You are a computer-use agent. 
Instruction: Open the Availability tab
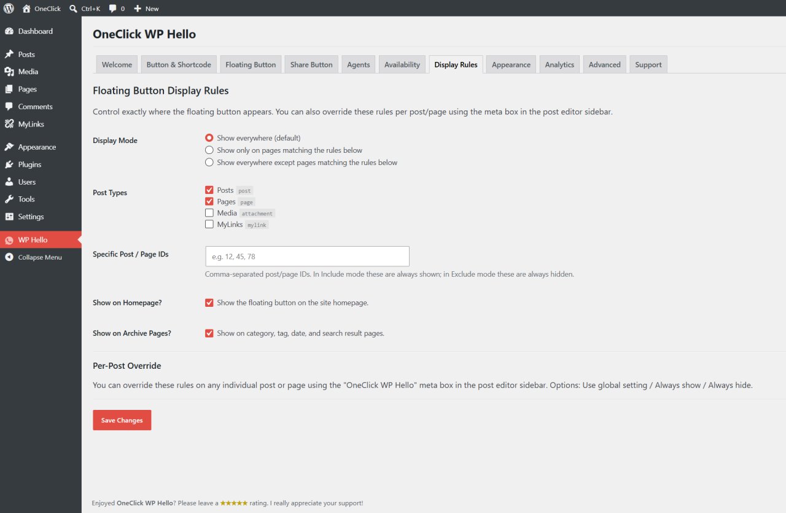click(x=402, y=64)
